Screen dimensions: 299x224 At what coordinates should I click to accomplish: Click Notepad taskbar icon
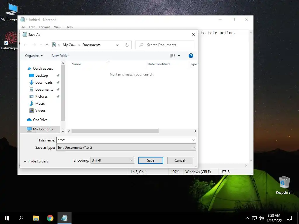point(65,218)
